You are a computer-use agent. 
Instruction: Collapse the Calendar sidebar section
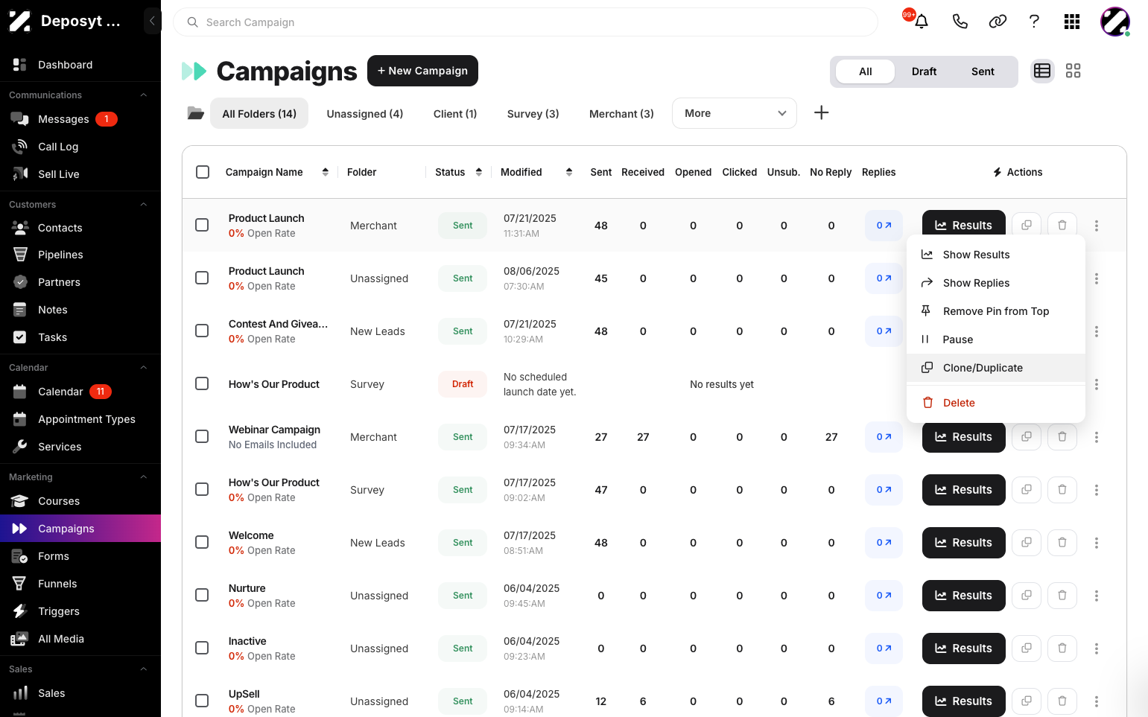[x=144, y=368]
